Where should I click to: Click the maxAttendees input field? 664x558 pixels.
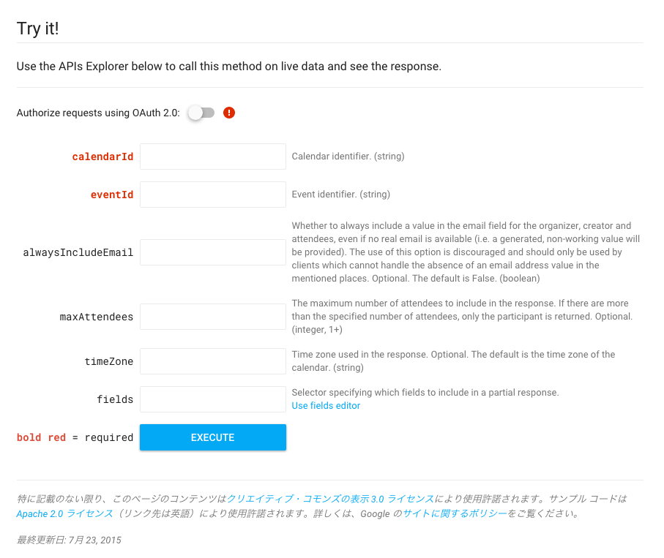coord(212,316)
